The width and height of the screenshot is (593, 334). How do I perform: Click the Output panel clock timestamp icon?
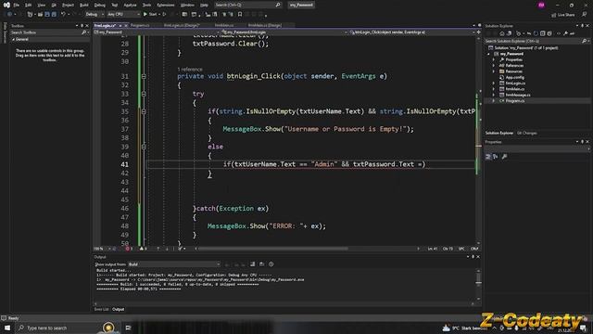point(271,264)
